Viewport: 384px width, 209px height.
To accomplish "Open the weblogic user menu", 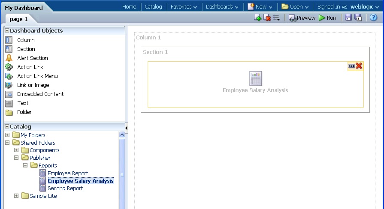I will pos(364,7).
